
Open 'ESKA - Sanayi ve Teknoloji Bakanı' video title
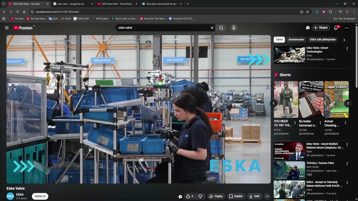coord(324,184)
